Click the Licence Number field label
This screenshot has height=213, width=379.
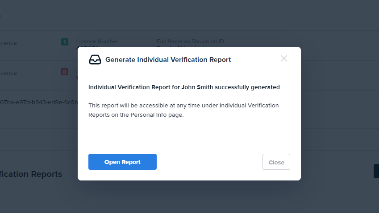pos(97,41)
